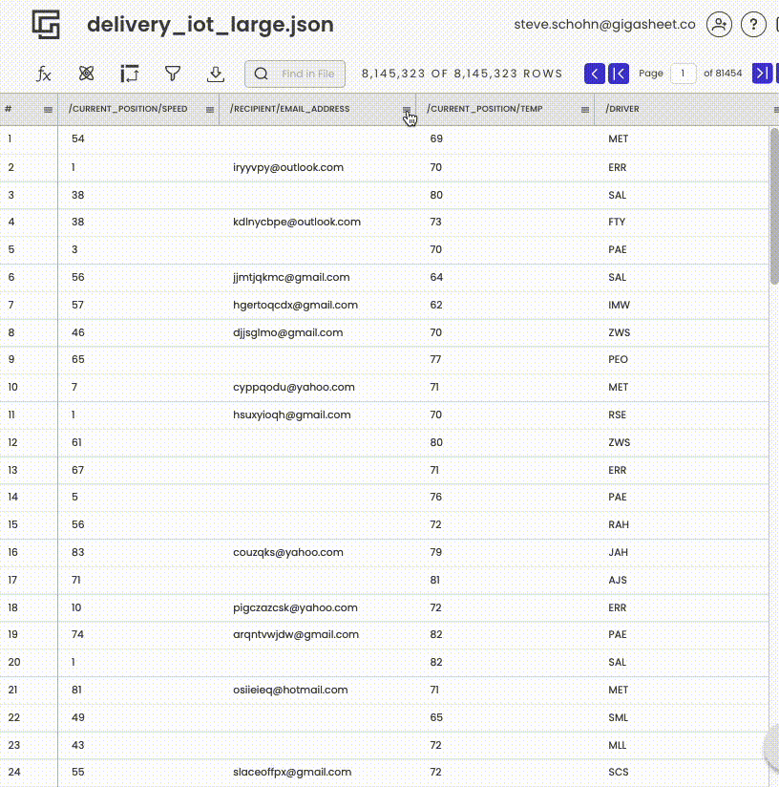Screen dimensions: 779x787
Task: Open the /RECIPIENT/EMAIL_ADDRESS column menu
Action: tap(406, 109)
